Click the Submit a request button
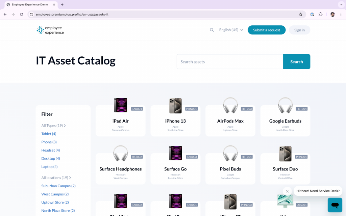This screenshot has width=346, height=216. pos(267,30)
